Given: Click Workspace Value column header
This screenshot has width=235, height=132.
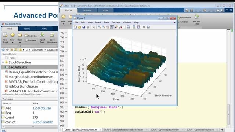Looking at the screenshot, I should pos(36,103).
